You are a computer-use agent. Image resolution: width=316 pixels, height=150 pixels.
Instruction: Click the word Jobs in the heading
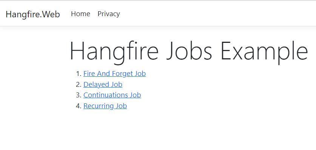(189, 51)
